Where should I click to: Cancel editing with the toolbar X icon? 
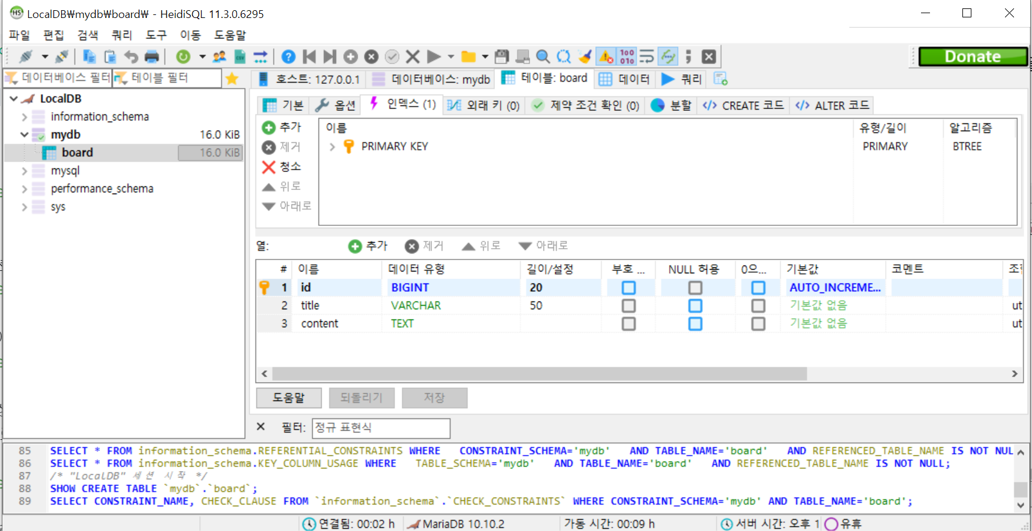tap(413, 56)
